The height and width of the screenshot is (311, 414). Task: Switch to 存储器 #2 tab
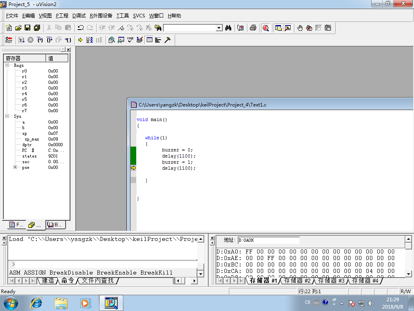[297, 281]
